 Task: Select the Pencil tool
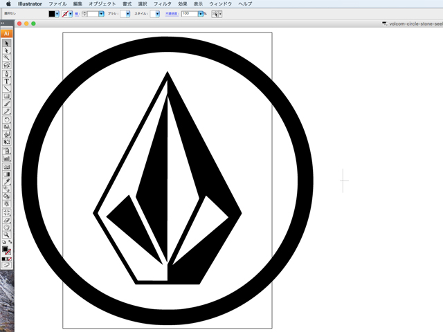coord(6,111)
